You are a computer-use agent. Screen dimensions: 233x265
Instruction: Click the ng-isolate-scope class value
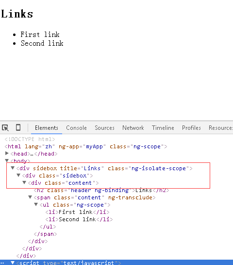point(159,168)
